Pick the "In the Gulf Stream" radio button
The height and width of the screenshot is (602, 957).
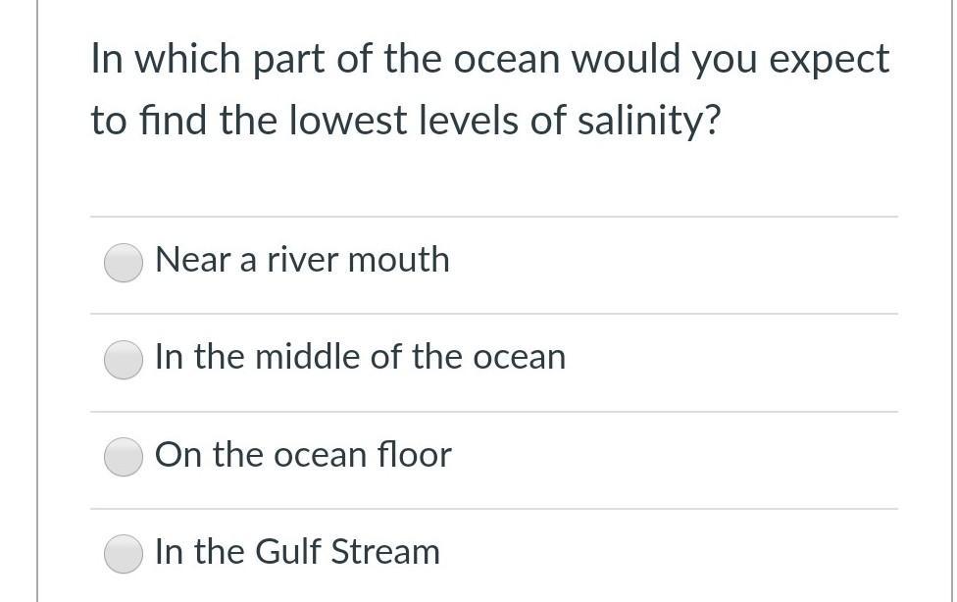(124, 553)
